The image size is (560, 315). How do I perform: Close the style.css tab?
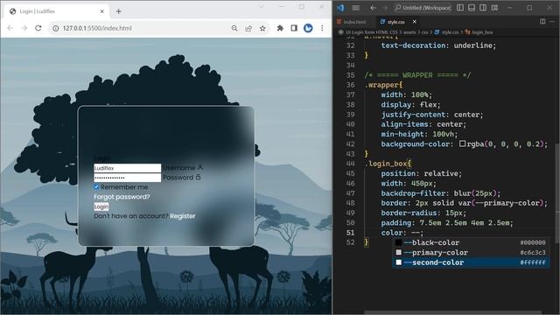414,22
